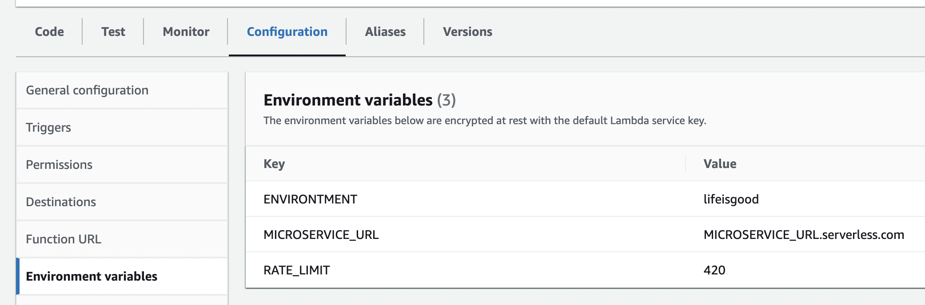This screenshot has height=305, width=925.
Task: Click the lifeisgood value
Action: pos(731,199)
